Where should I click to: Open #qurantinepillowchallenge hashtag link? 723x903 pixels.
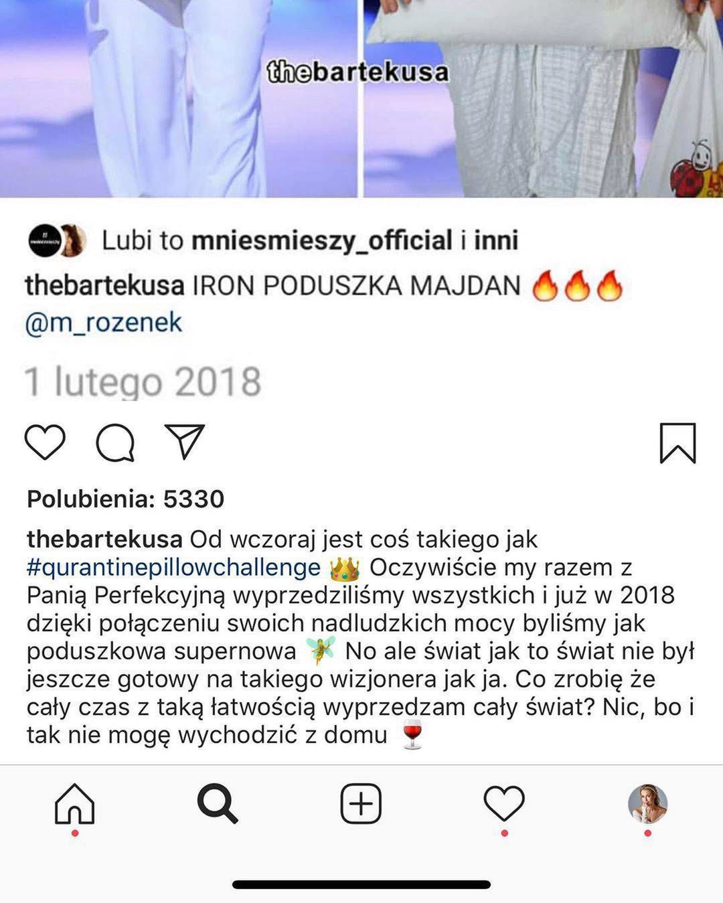click(174, 567)
